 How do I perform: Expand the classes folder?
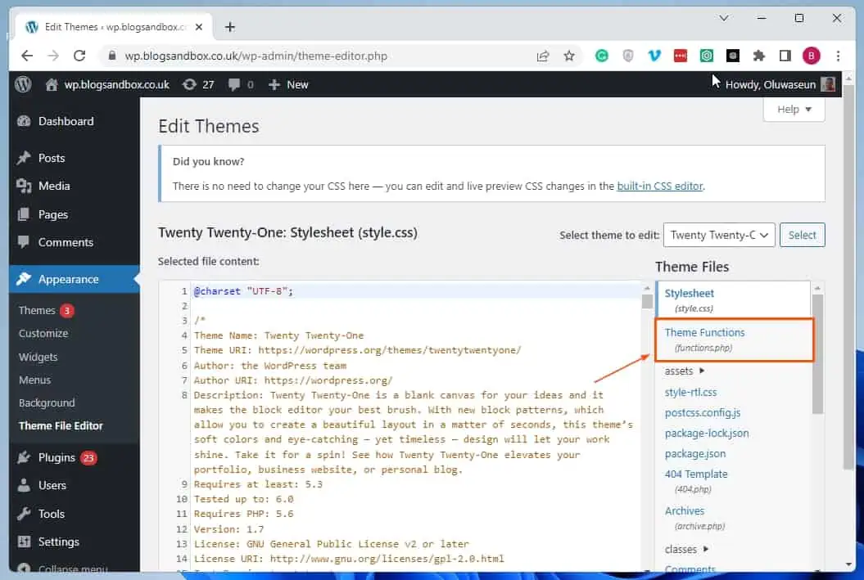click(x=686, y=549)
